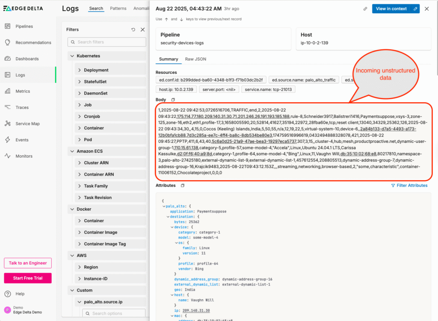The height and width of the screenshot is (321, 438).
Task: Copy the log record link icon
Action: tap(365, 9)
